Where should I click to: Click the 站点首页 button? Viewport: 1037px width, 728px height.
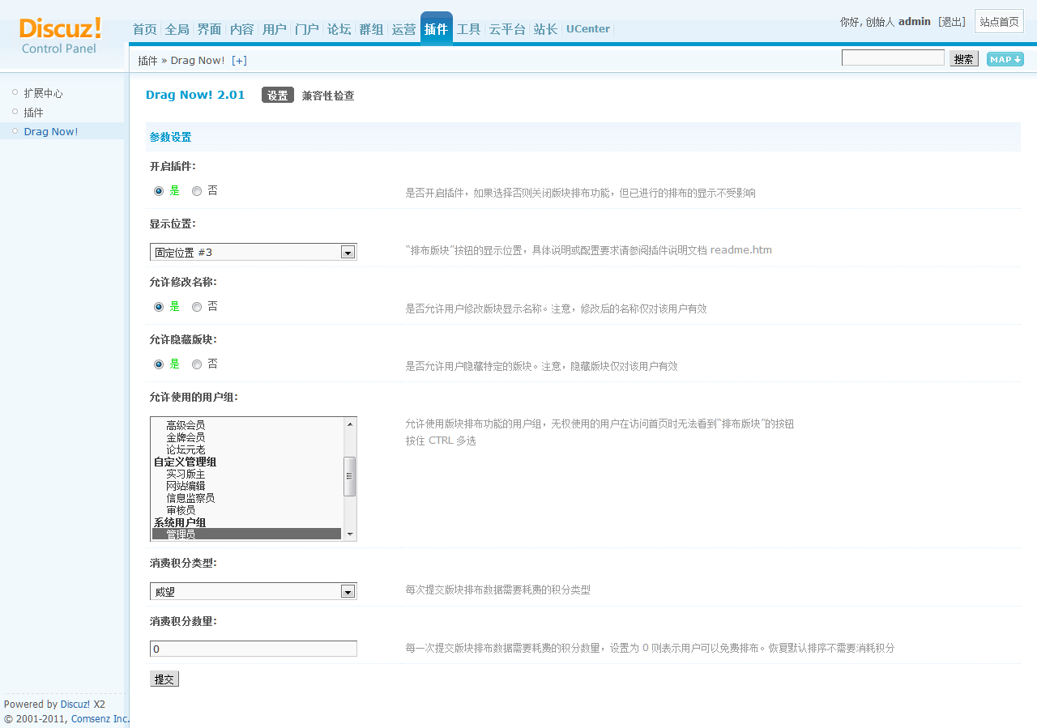coord(999,22)
